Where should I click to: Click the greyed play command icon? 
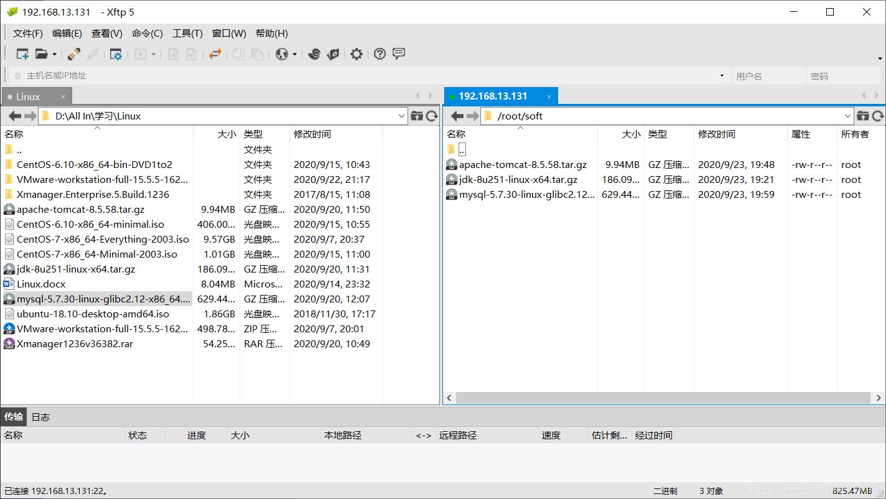141,54
